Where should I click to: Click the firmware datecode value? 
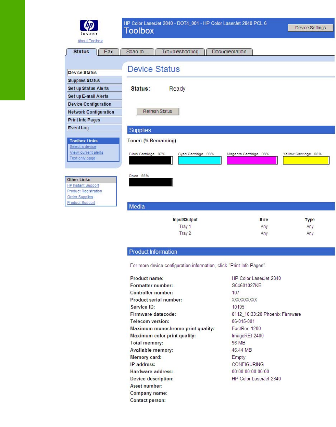click(x=266, y=314)
